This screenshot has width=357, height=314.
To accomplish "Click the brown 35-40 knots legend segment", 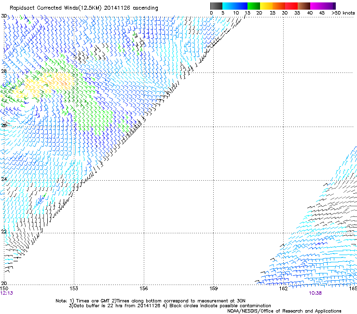I will click(304, 6).
